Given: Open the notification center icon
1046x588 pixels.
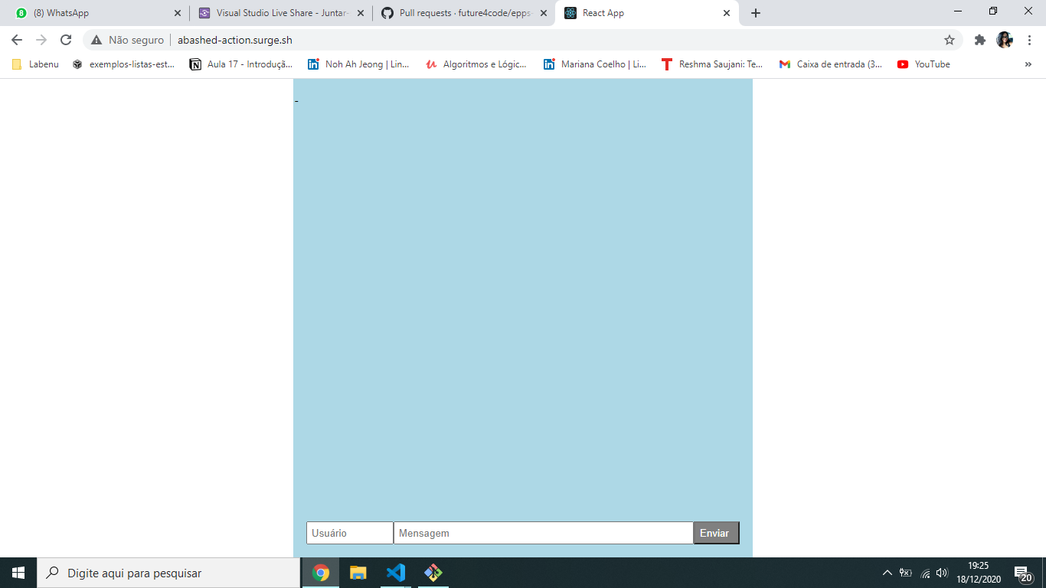Looking at the screenshot, I should click(x=1024, y=573).
